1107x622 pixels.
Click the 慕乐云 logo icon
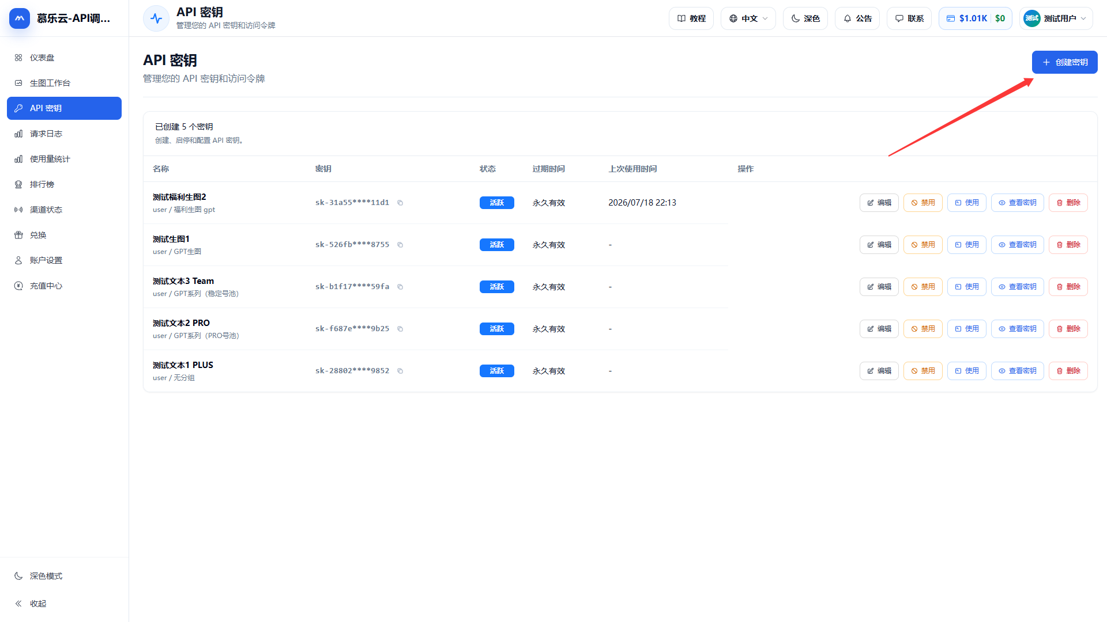pos(20,18)
